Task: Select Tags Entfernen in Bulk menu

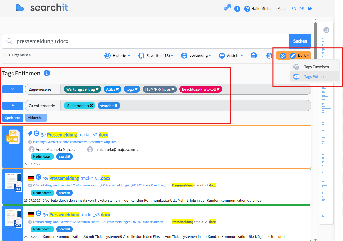Action: (x=317, y=77)
